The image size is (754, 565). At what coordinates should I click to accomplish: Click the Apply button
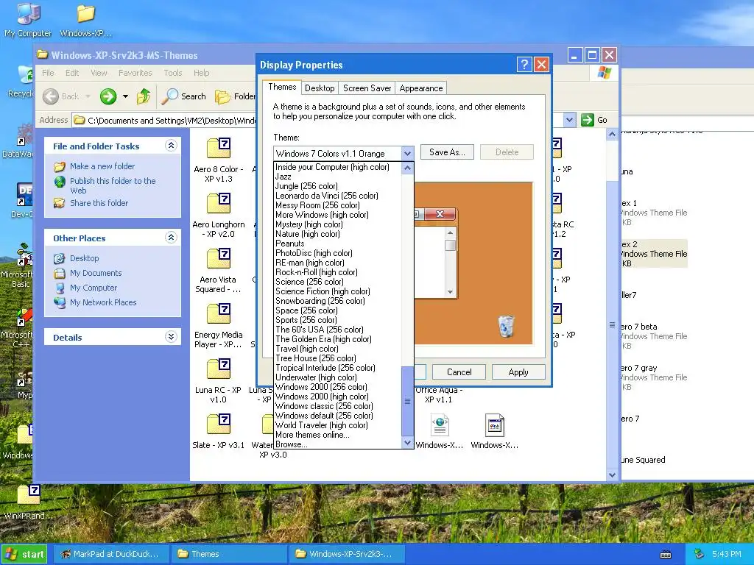click(518, 372)
